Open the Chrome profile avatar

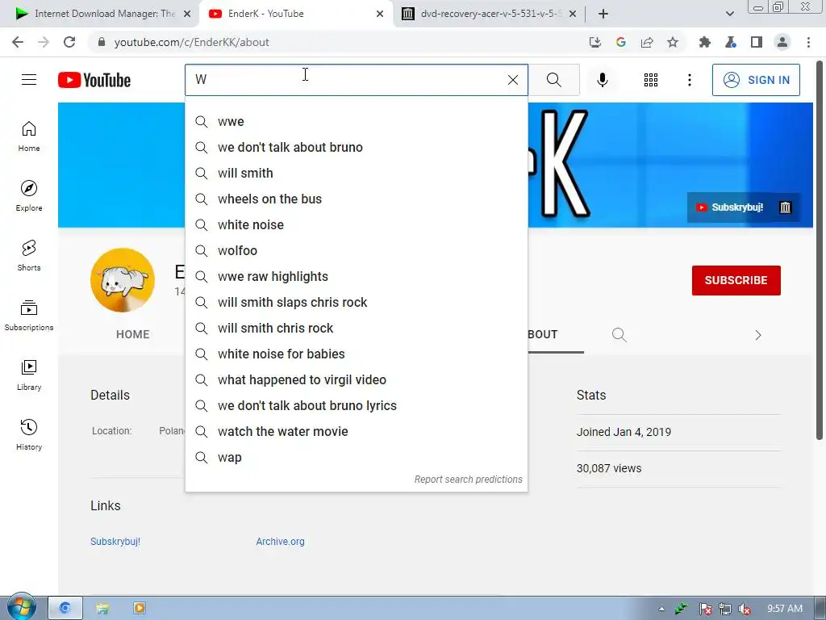(782, 42)
